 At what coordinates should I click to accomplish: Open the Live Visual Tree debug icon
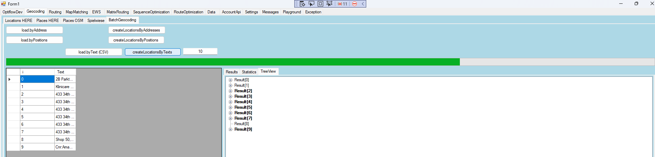point(302,4)
